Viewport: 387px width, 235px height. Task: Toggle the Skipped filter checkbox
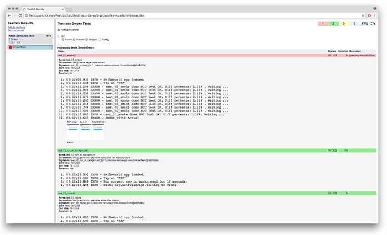point(87,39)
